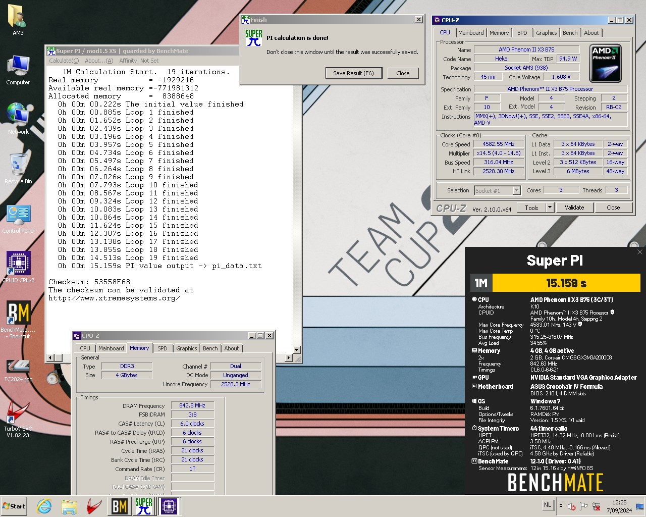
Task: Switch to Super PI via the taskbar button
Action: [x=144, y=506]
